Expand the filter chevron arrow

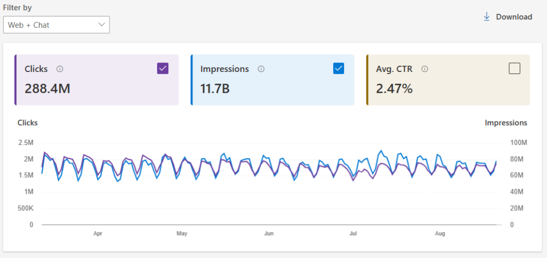pyautogui.click(x=101, y=25)
